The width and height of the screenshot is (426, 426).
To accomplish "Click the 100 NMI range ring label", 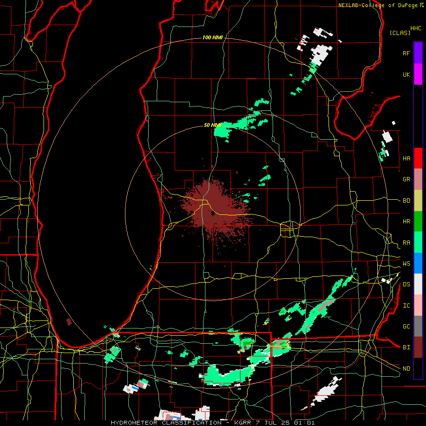I will coord(213,37).
